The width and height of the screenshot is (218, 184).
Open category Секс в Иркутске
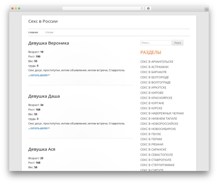click(x=153, y=87)
